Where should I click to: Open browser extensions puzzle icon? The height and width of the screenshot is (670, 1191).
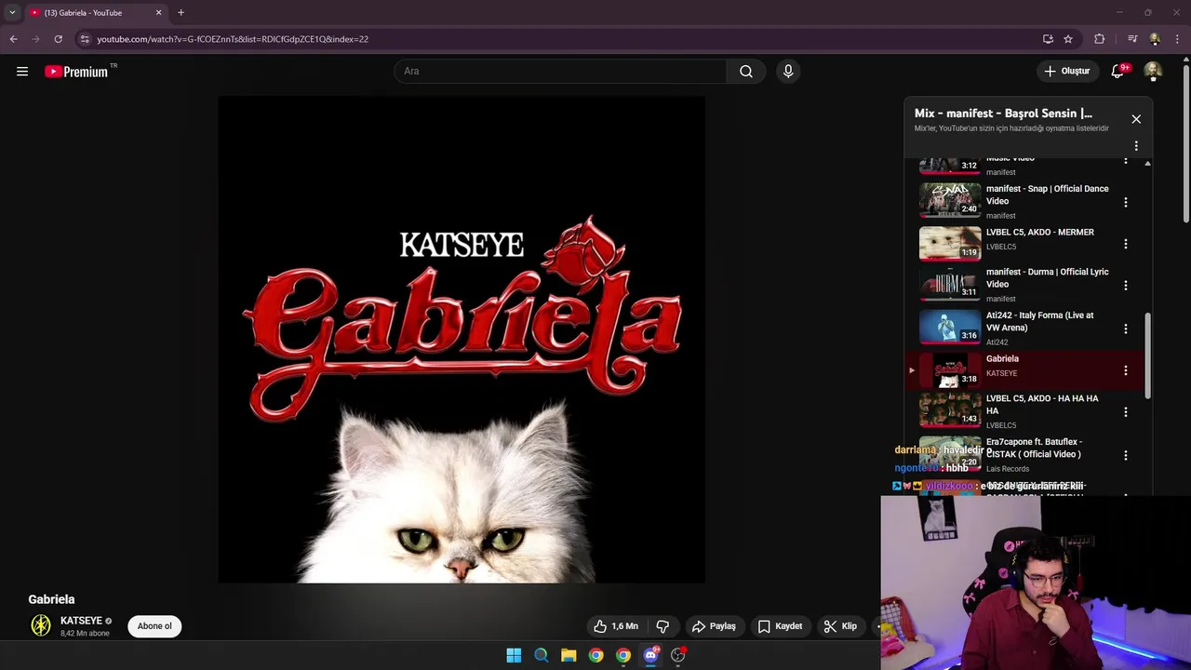click(1100, 39)
